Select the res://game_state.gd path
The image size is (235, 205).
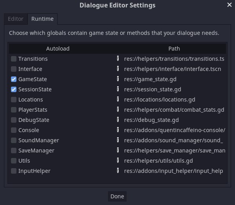pos(150,79)
